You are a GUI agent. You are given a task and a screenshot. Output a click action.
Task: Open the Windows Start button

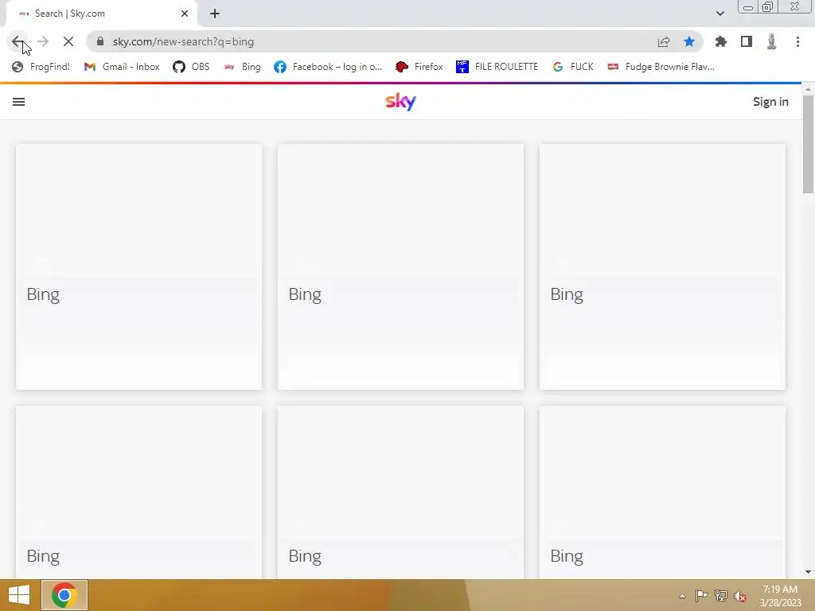click(19, 595)
